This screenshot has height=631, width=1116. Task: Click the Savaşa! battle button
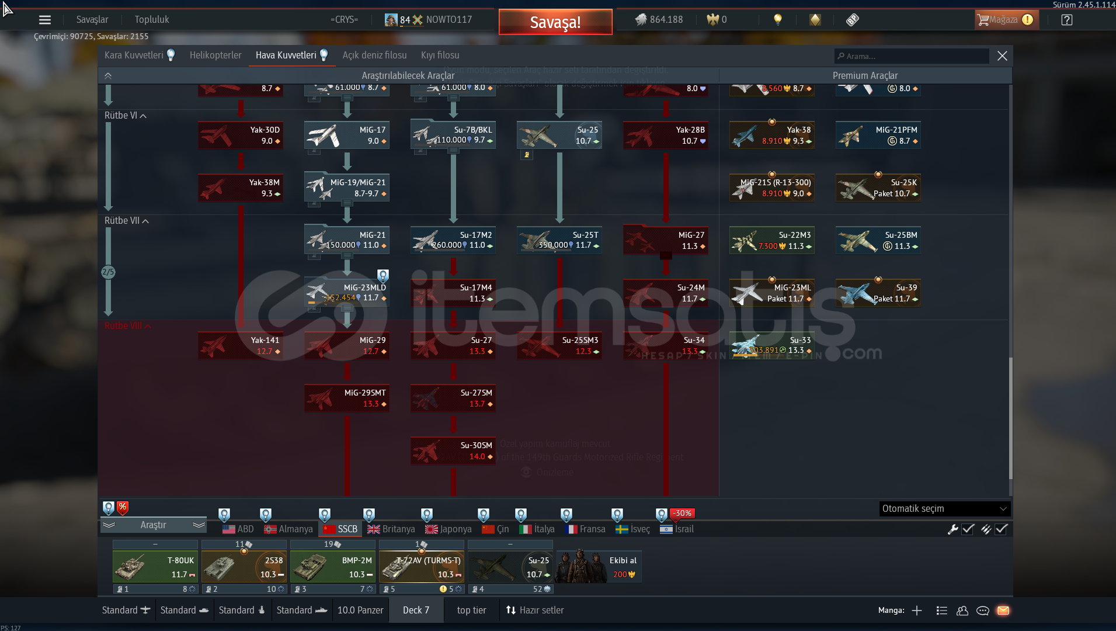click(555, 22)
